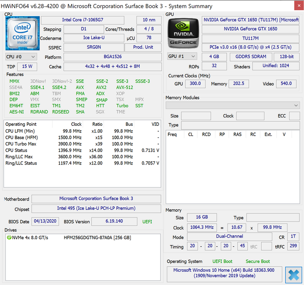Viewport: 304px width, 285px height.
Task: Click the Freq column header in memory table
Action: pos(172,134)
